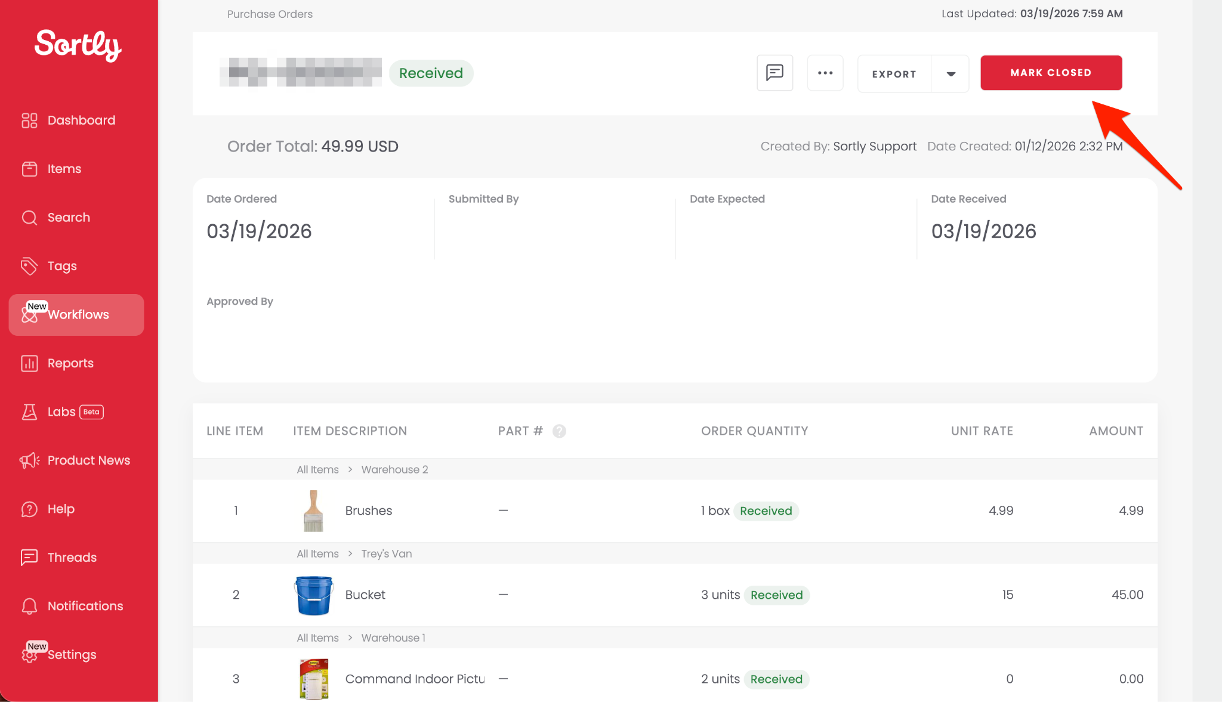
Task: Click the Part # help question icon
Action: (x=559, y=431)
